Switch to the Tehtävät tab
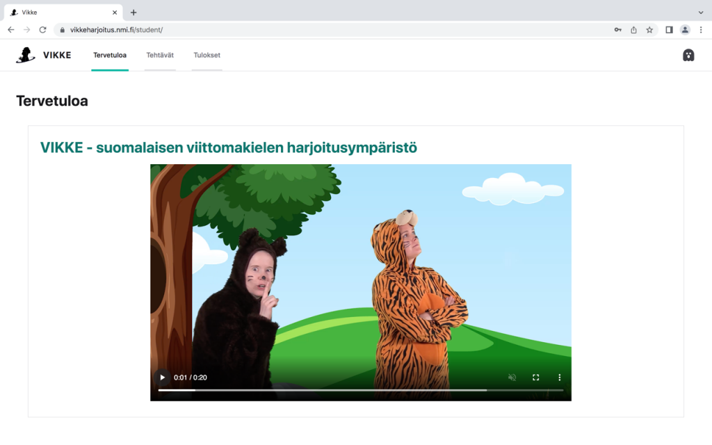This screenshot has width=712, height=445. coord(160,55)
